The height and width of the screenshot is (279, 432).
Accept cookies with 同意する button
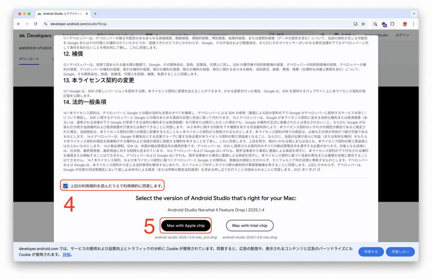click(x=371, y=252)
